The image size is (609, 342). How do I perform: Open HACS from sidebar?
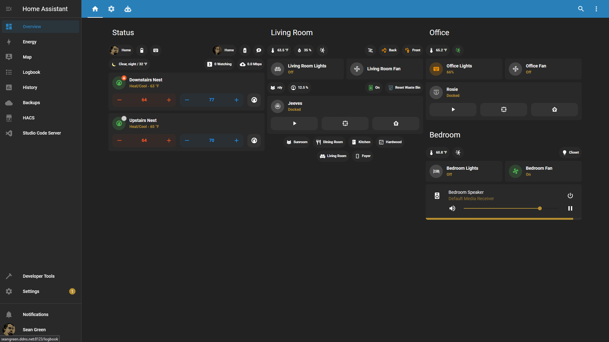click(29, 118)
